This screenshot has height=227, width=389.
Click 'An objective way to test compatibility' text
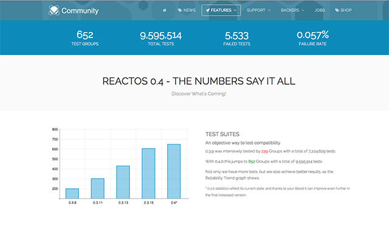243,143
